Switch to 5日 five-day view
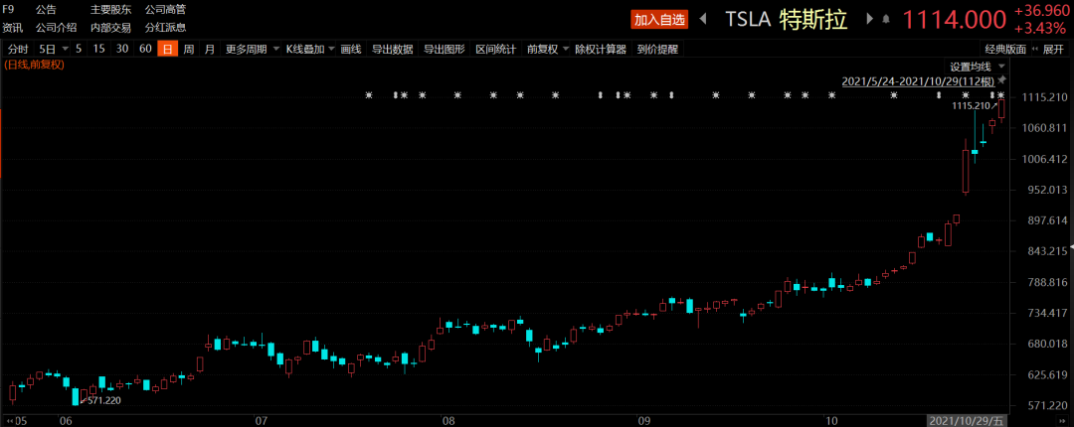This screenshot has width=1074, height=427. (48, 50)
